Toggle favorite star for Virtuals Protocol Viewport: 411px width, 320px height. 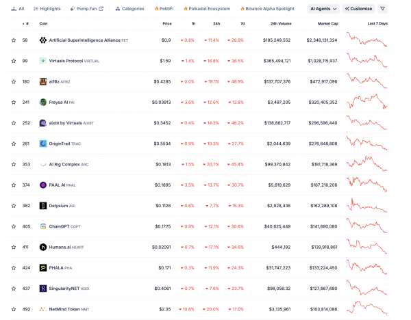14,61
